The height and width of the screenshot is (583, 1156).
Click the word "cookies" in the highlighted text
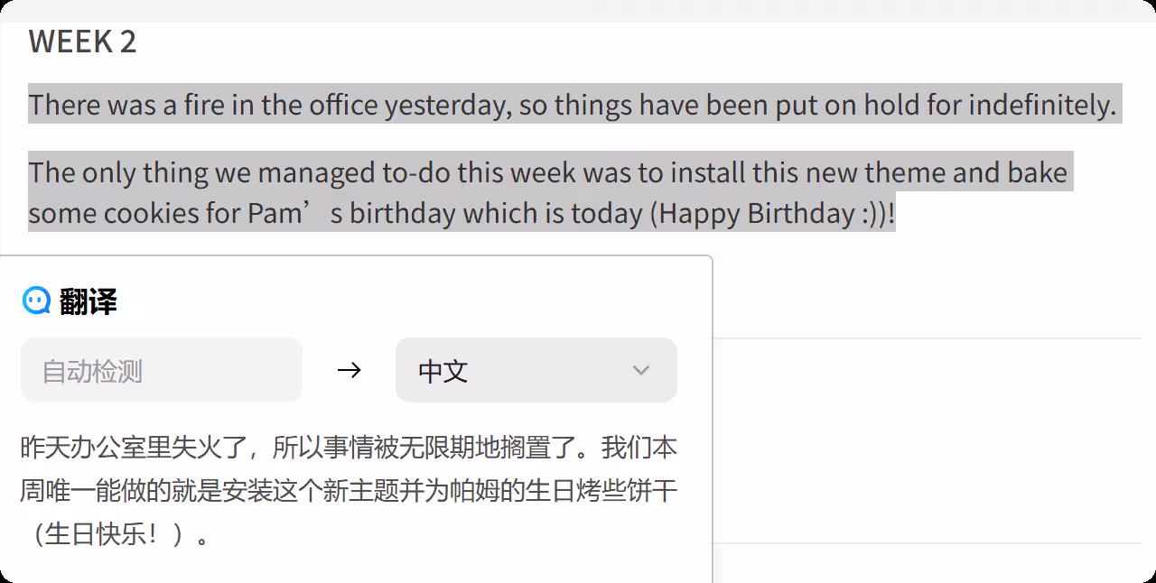[x=150, y=214]
